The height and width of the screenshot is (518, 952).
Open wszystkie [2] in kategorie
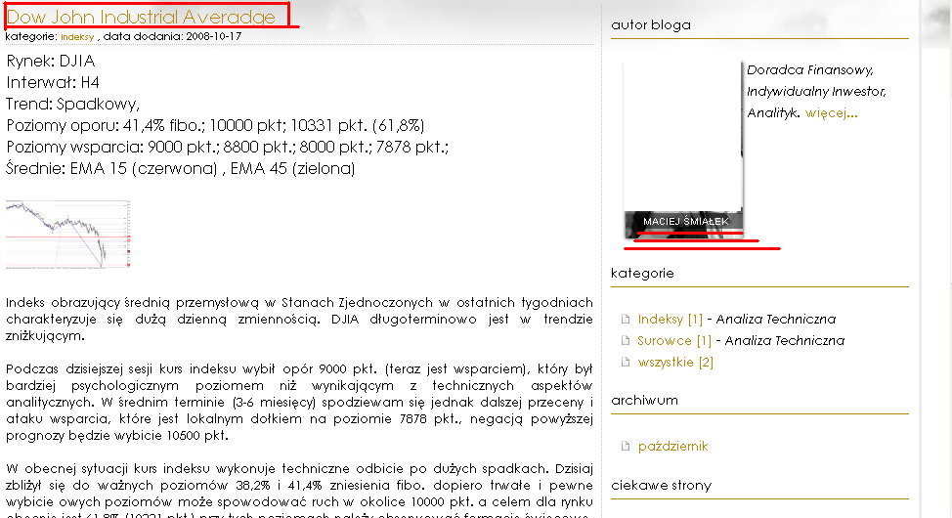675,363
